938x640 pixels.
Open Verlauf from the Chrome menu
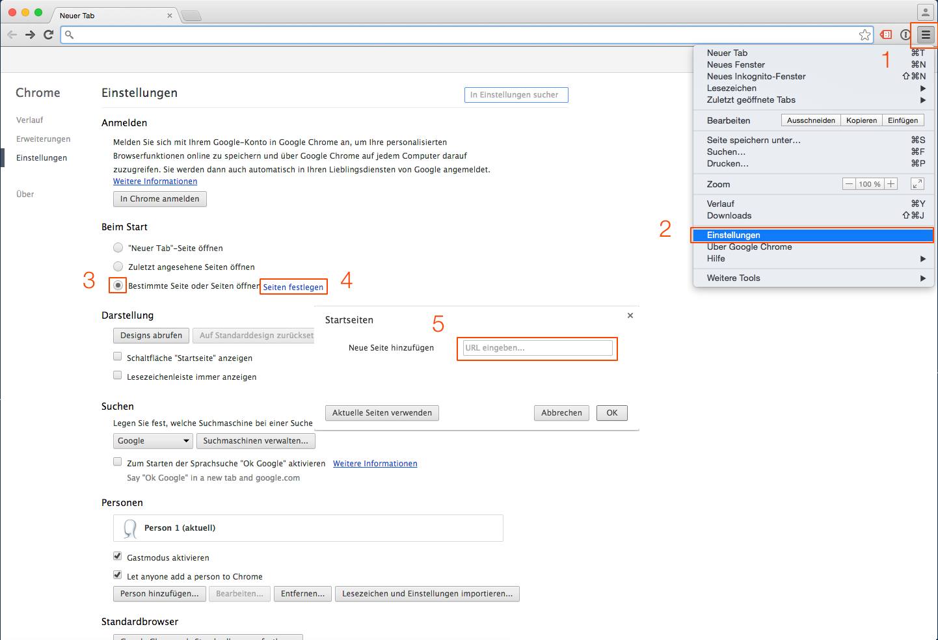click(x=814, y=204)
